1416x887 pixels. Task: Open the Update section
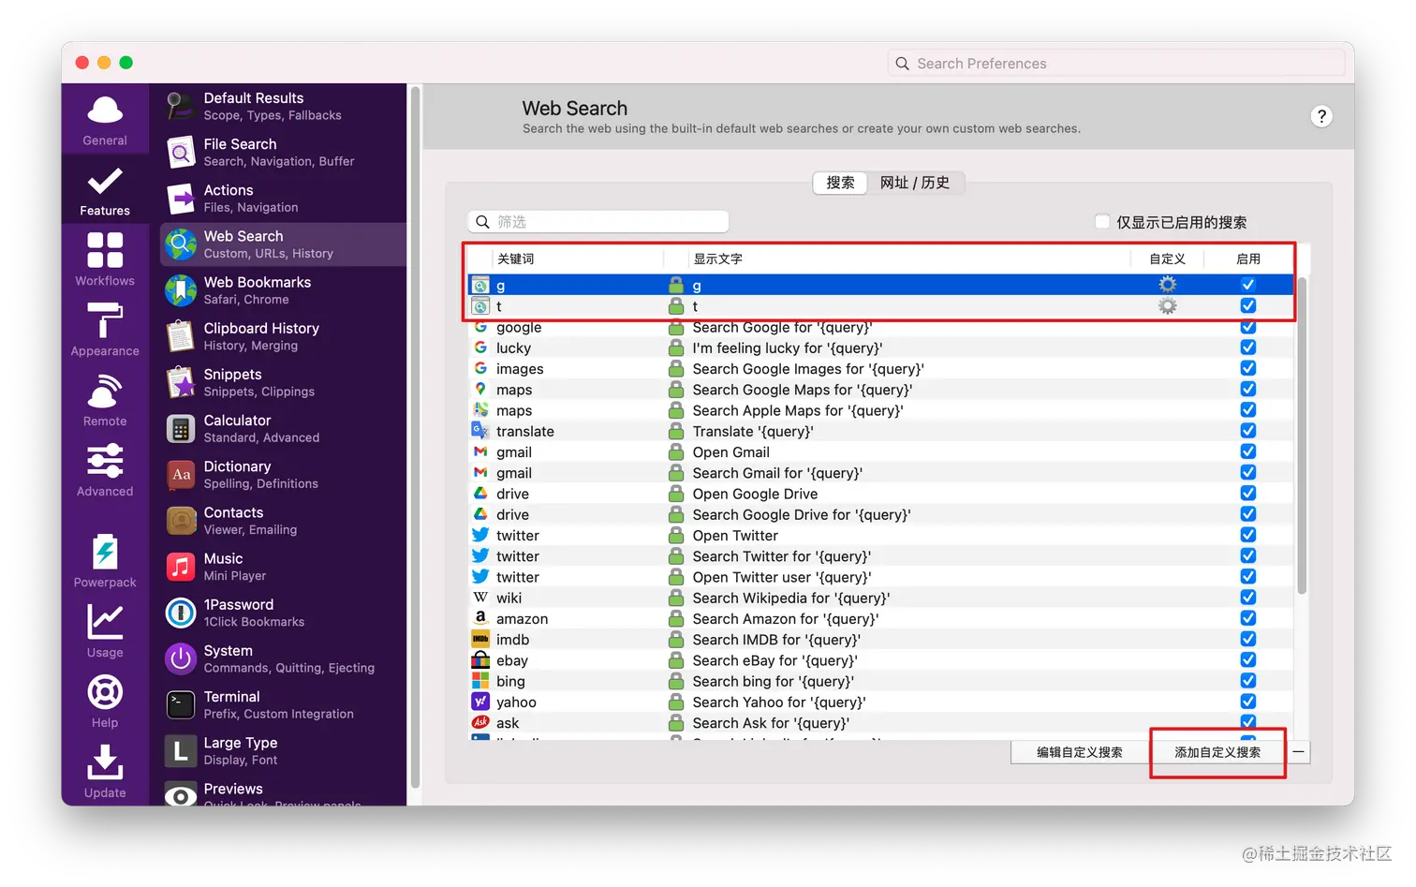point(105,772)
